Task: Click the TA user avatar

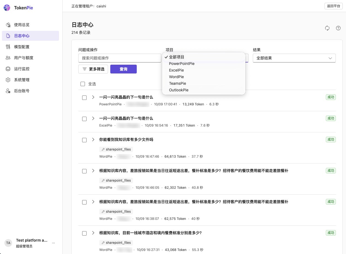Action: [8, 243]
